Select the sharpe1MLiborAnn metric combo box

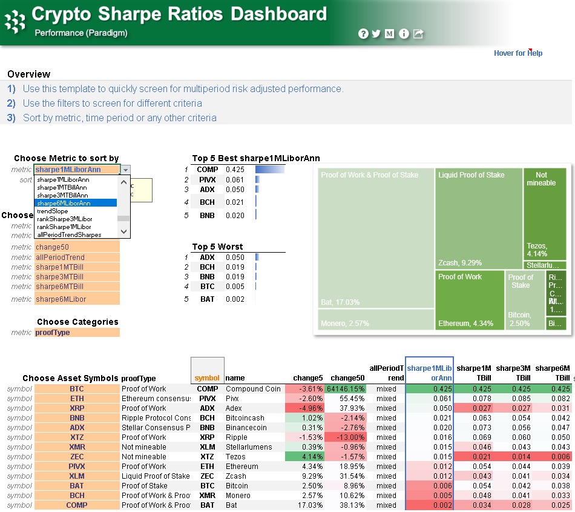(x=77, y=170)
